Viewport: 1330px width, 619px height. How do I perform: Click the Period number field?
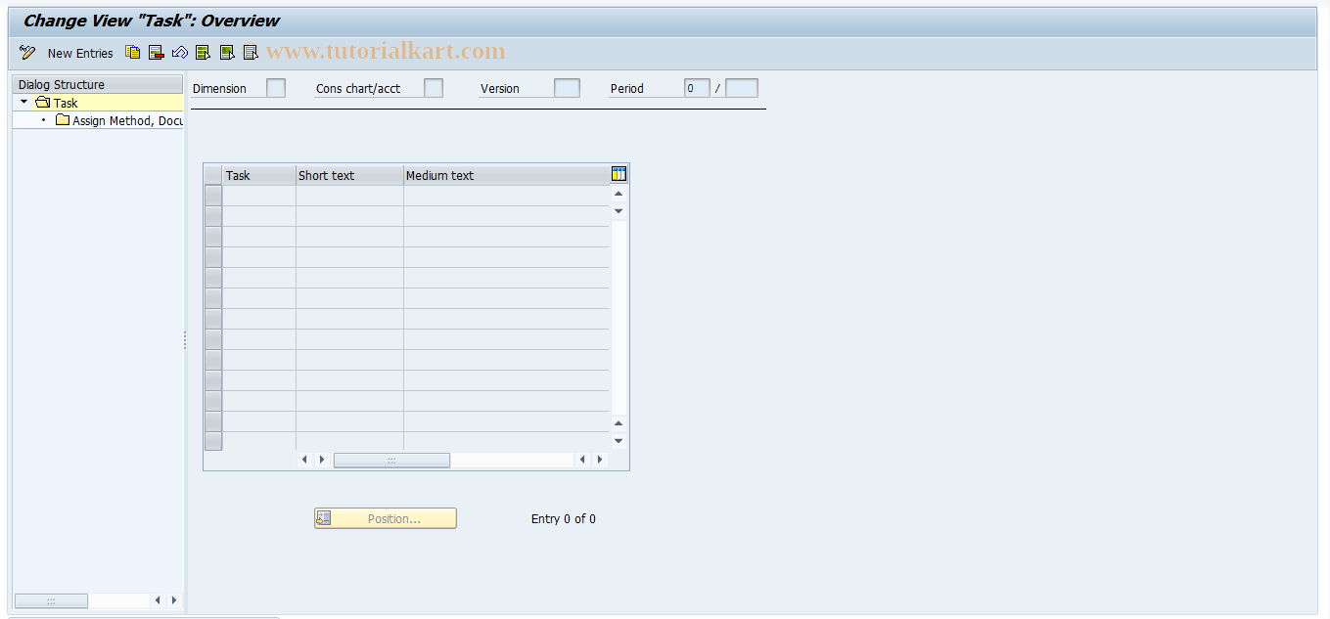click(698, 88)
